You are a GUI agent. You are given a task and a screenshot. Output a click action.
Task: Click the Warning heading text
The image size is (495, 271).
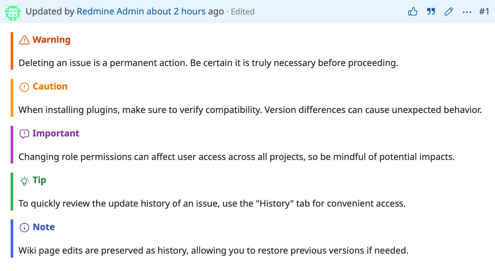[51, 40]
